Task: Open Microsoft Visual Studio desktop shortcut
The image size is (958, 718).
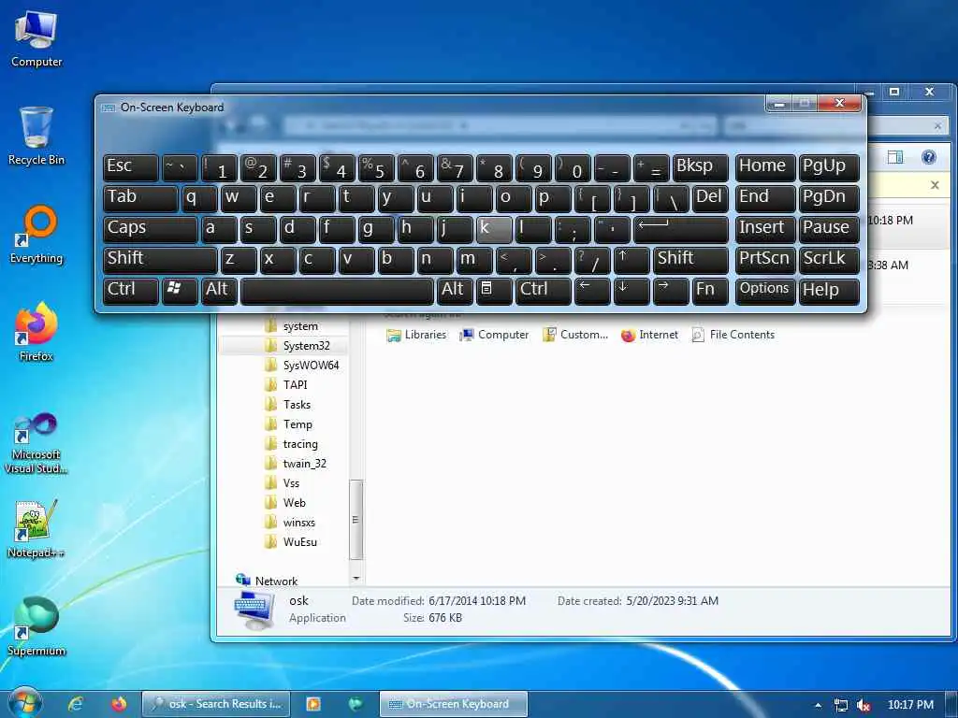Action: [x=36, y=442]
